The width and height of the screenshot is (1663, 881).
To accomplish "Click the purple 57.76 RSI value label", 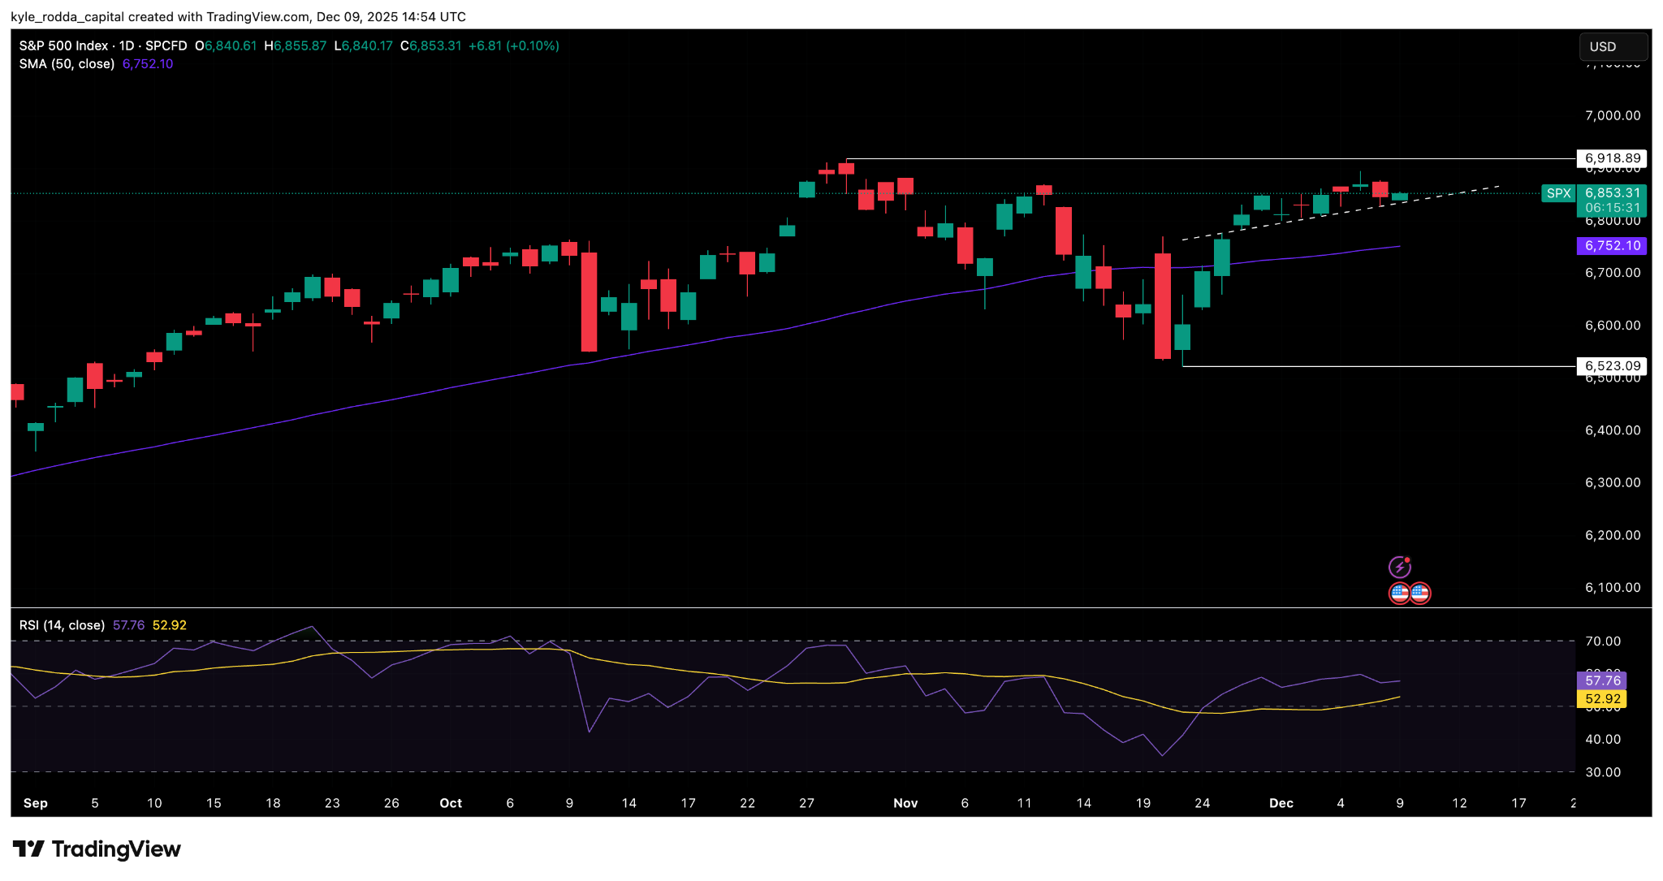I will point(1601,680).
